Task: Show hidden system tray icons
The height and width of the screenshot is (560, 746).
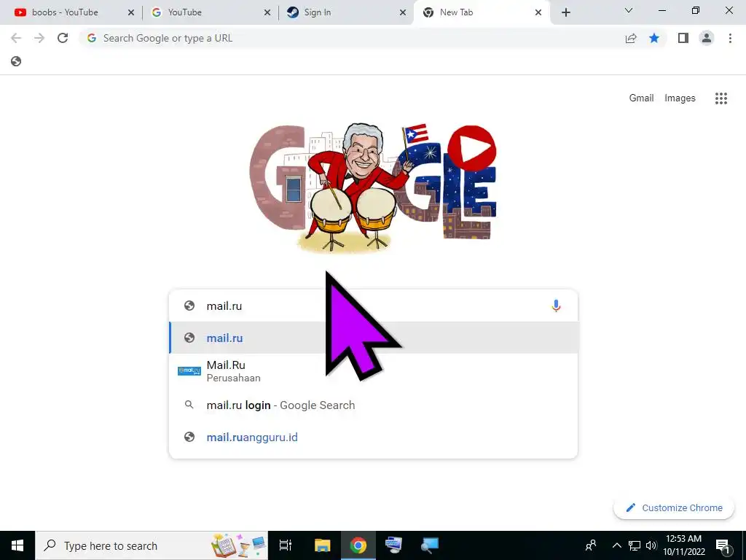Action: click(616, 545)
